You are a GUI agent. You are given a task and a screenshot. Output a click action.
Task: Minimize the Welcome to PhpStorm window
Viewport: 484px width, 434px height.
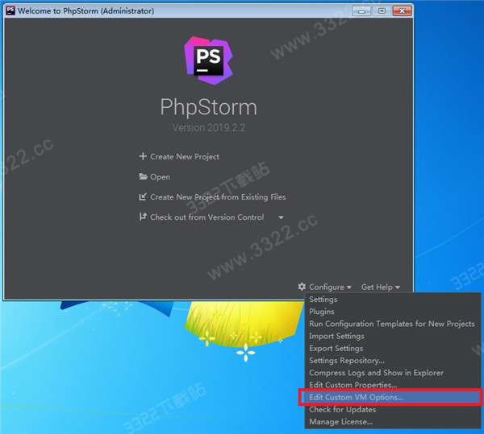coord(361,10)
